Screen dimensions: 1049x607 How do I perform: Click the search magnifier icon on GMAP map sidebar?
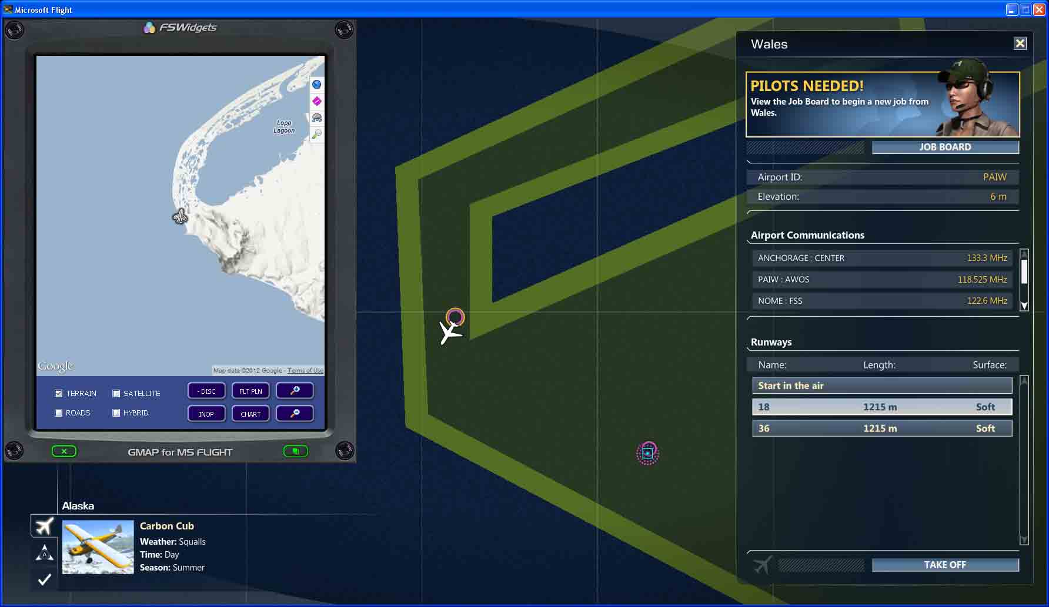coord(316,135)
